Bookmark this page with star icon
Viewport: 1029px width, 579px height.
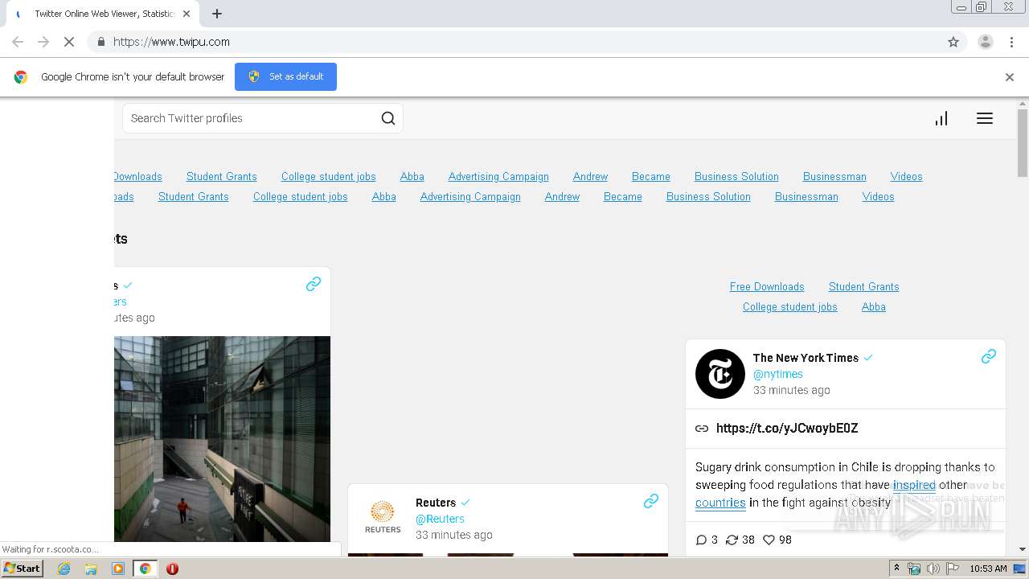pyautogui.click(x=953, y=42)
